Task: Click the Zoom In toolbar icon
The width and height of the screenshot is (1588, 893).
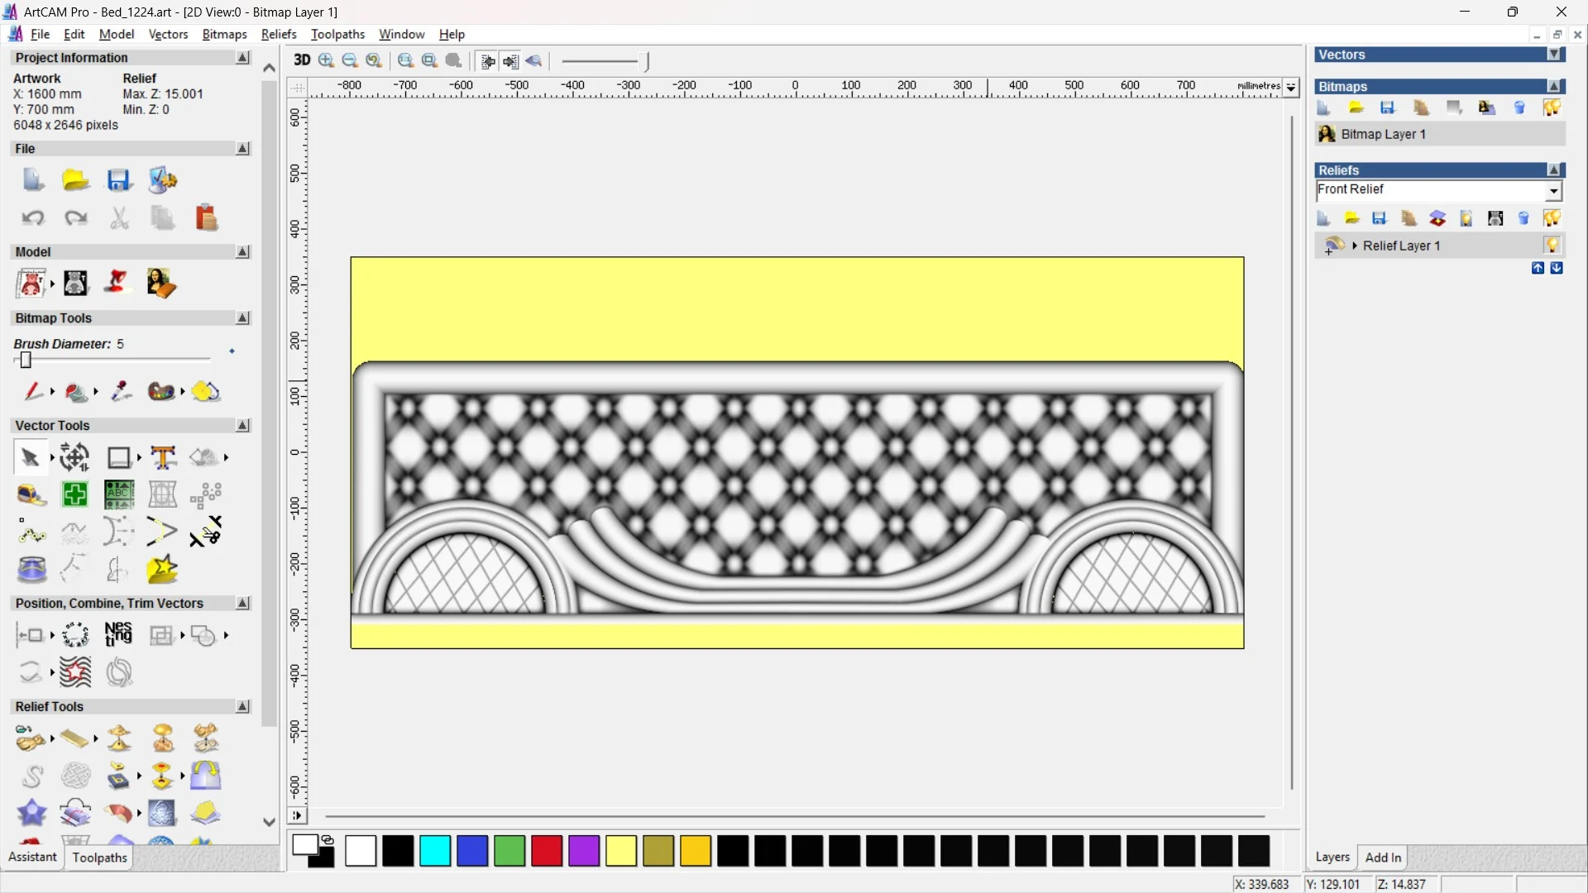Action: tap(327, 60)
